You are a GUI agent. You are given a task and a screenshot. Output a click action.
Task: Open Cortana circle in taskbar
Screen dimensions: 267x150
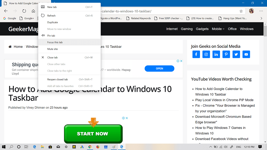click(x=19, y=147)
